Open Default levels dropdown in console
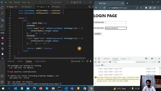161x91 pixels. pyautogui.click(x=141, y=62)
